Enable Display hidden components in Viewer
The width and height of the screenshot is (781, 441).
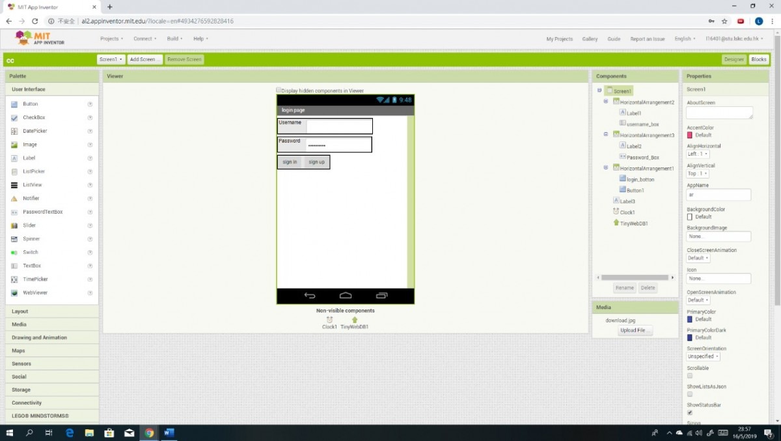[x=279, y=91]
